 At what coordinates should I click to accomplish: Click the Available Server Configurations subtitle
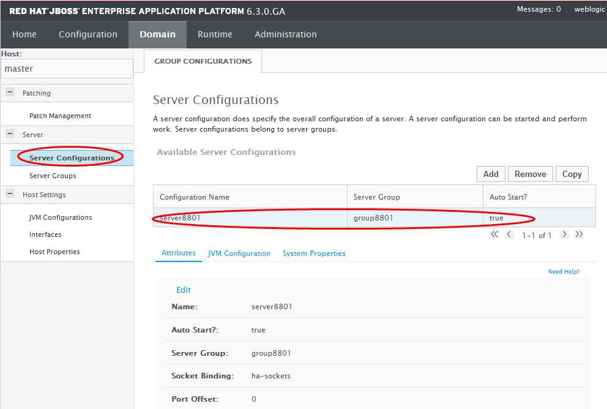(226, 152)
